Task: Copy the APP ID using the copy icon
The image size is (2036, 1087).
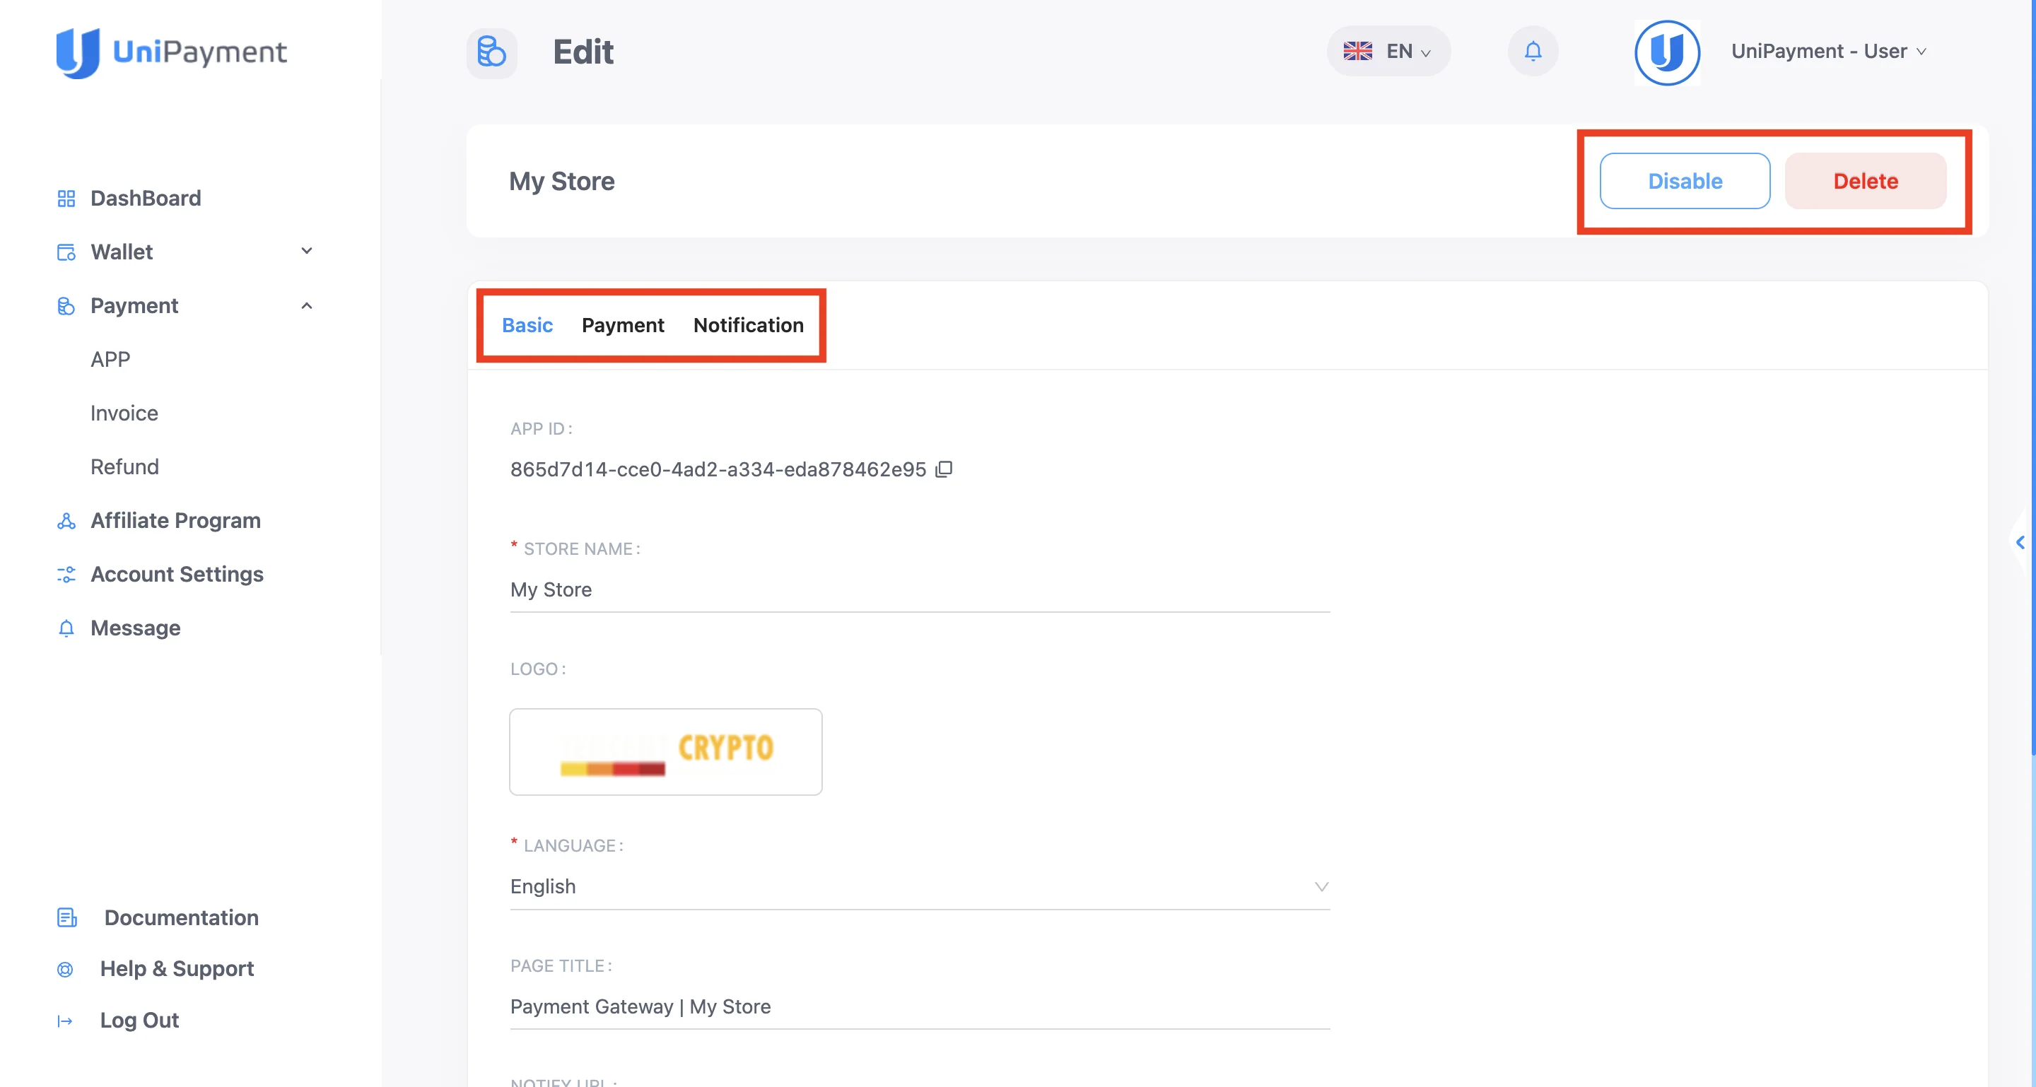Action: click(x=945, y=469)
